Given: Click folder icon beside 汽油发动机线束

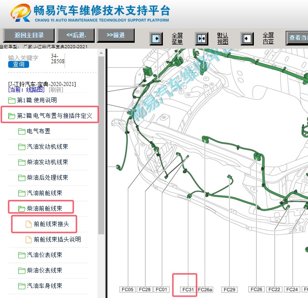Looking at the screenshot, I should point(21,147).
